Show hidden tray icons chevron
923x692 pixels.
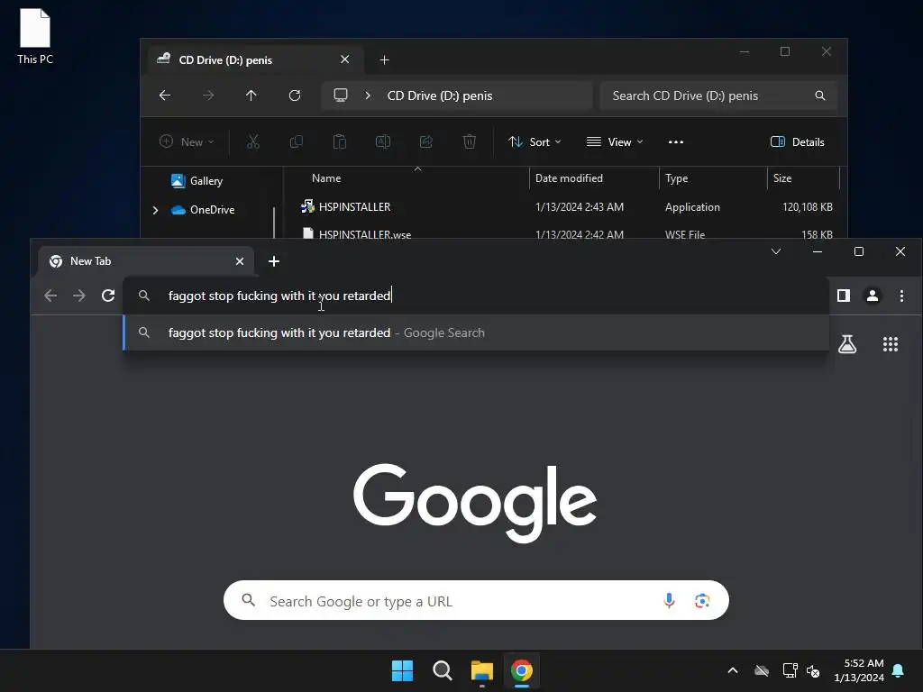tap(732, 670)
